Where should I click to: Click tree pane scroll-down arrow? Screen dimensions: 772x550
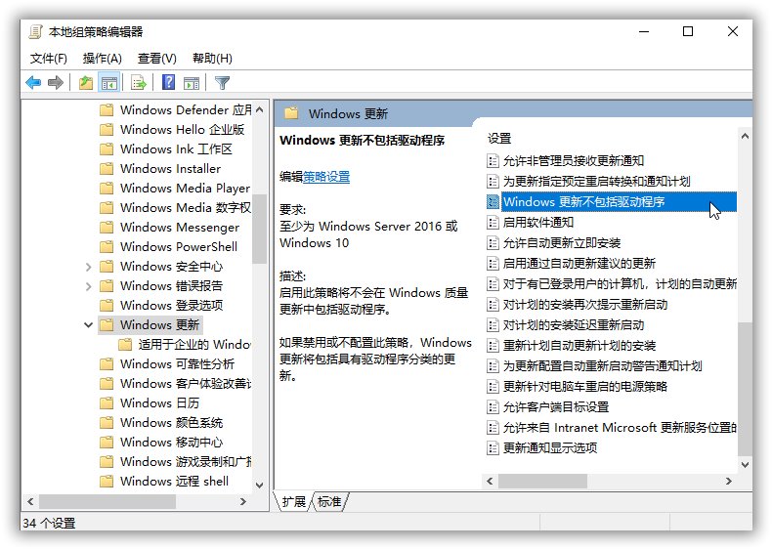pos(260,485)
